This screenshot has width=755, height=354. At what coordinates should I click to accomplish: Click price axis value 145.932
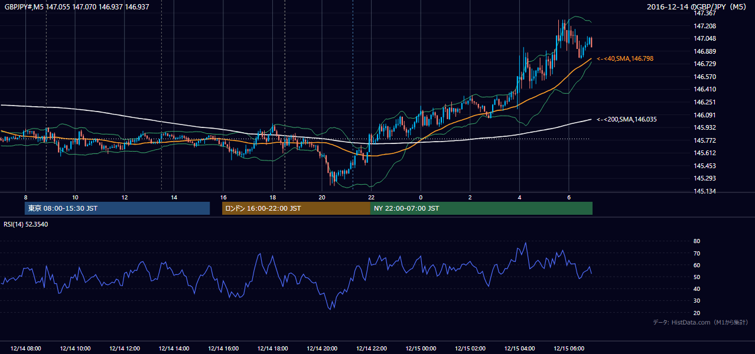705,127
